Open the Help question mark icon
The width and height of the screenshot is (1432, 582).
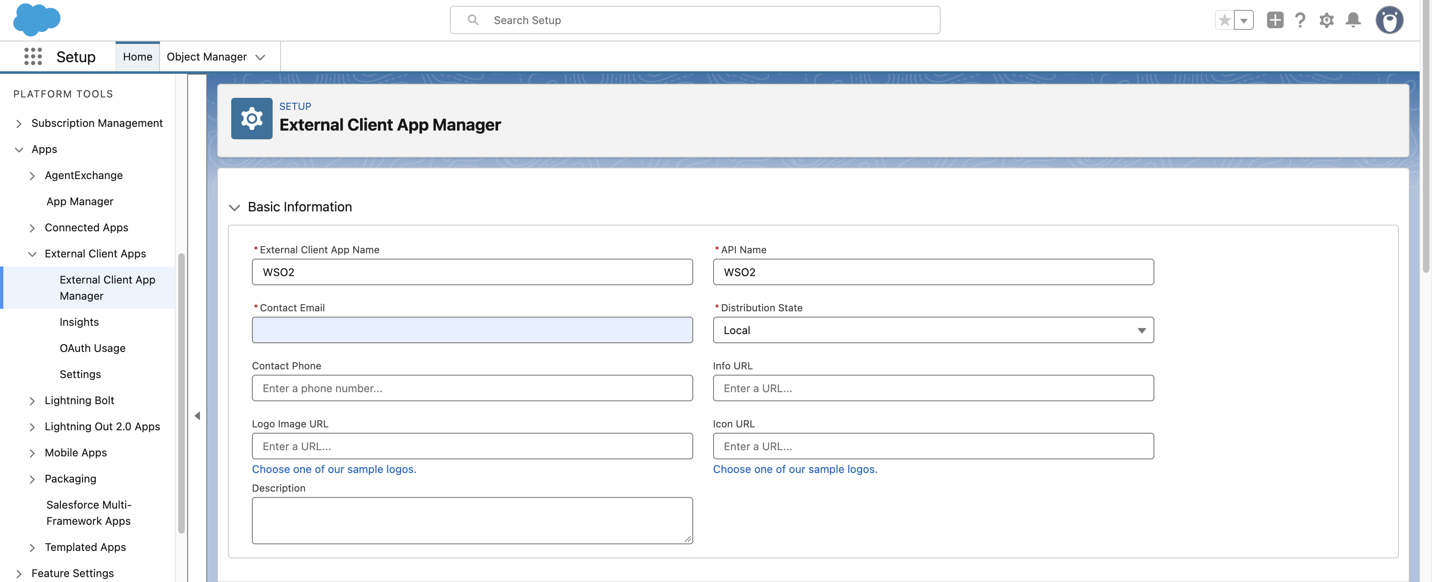point(1300,20)
